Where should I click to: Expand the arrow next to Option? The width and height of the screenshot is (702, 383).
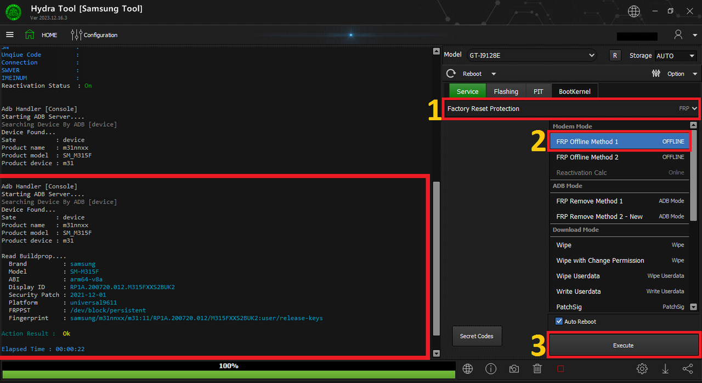(695, 74)
